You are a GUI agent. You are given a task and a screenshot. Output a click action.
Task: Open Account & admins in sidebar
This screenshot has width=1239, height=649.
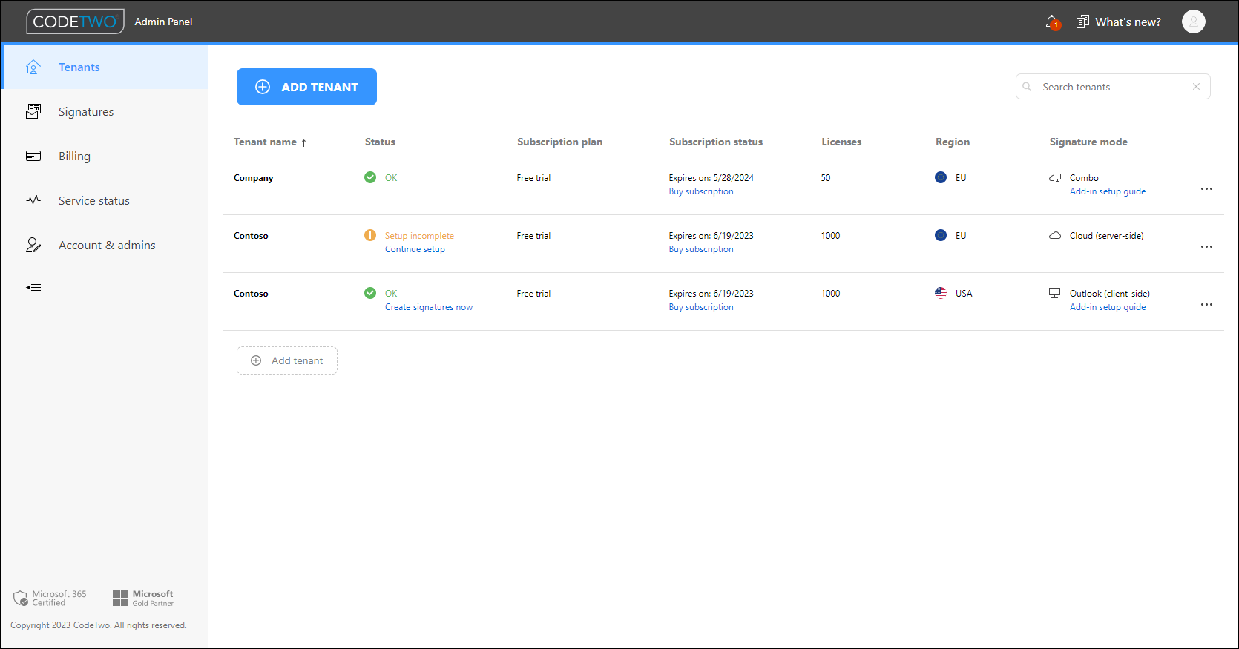coord(105,245)
